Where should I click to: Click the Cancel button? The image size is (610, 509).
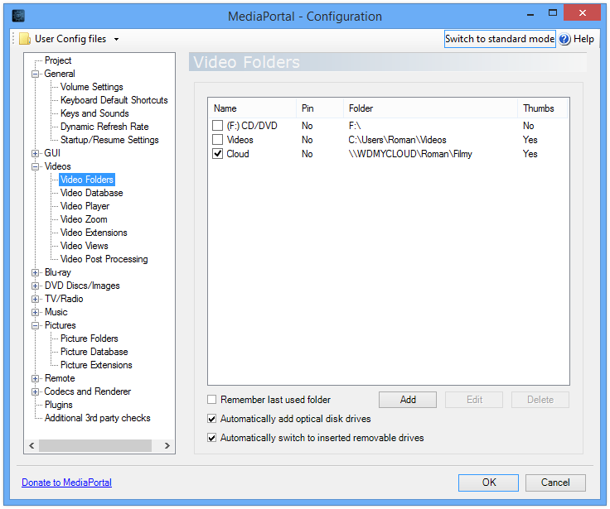point(555,483)
